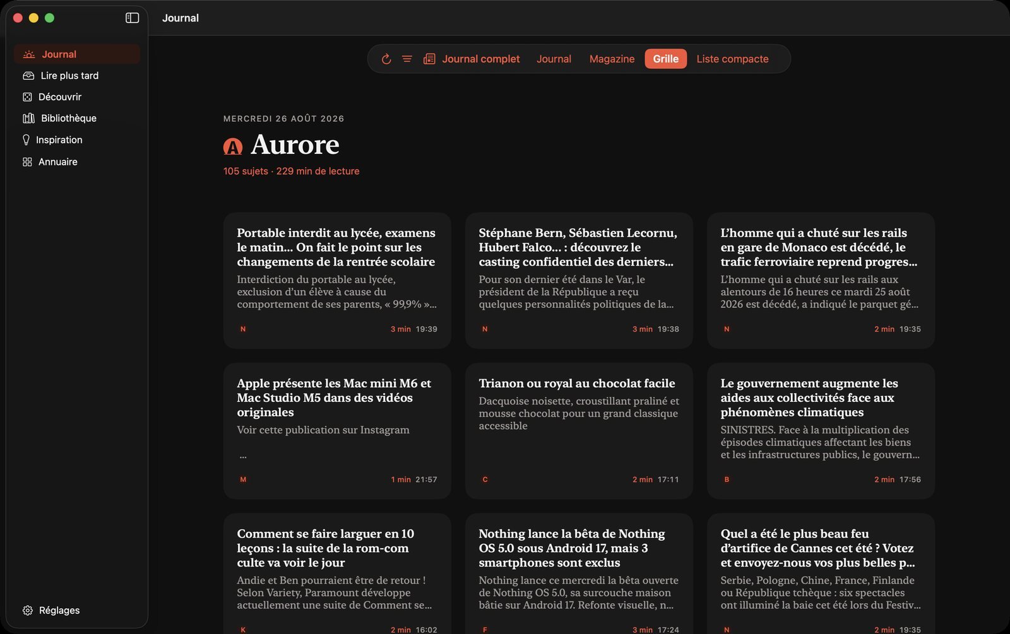Open article L'homme qui a chuté sur les rails
Screen dimensions: 1010x634
pyautogui.click(x=821, y=281)
